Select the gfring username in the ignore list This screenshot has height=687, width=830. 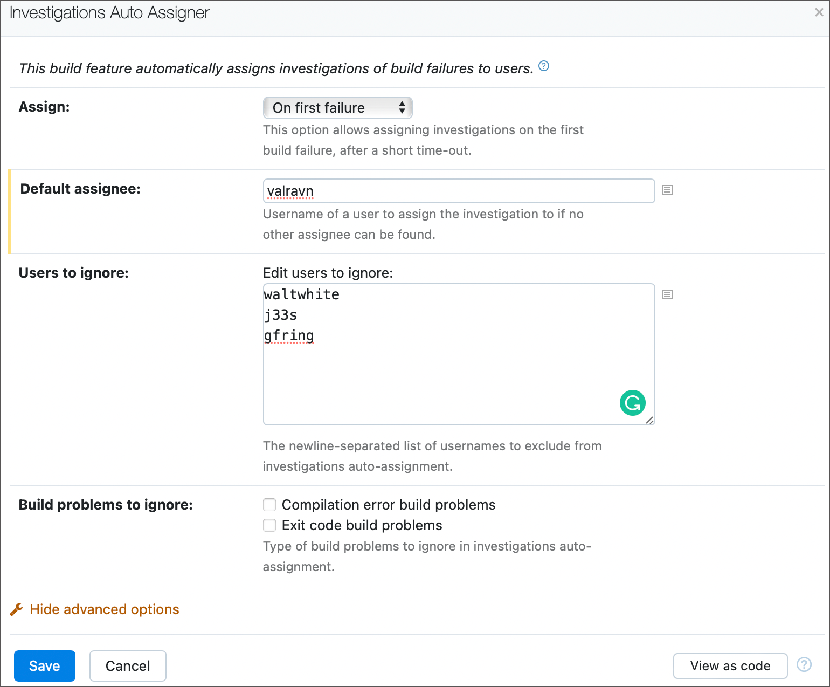click(x=288, y=335)
